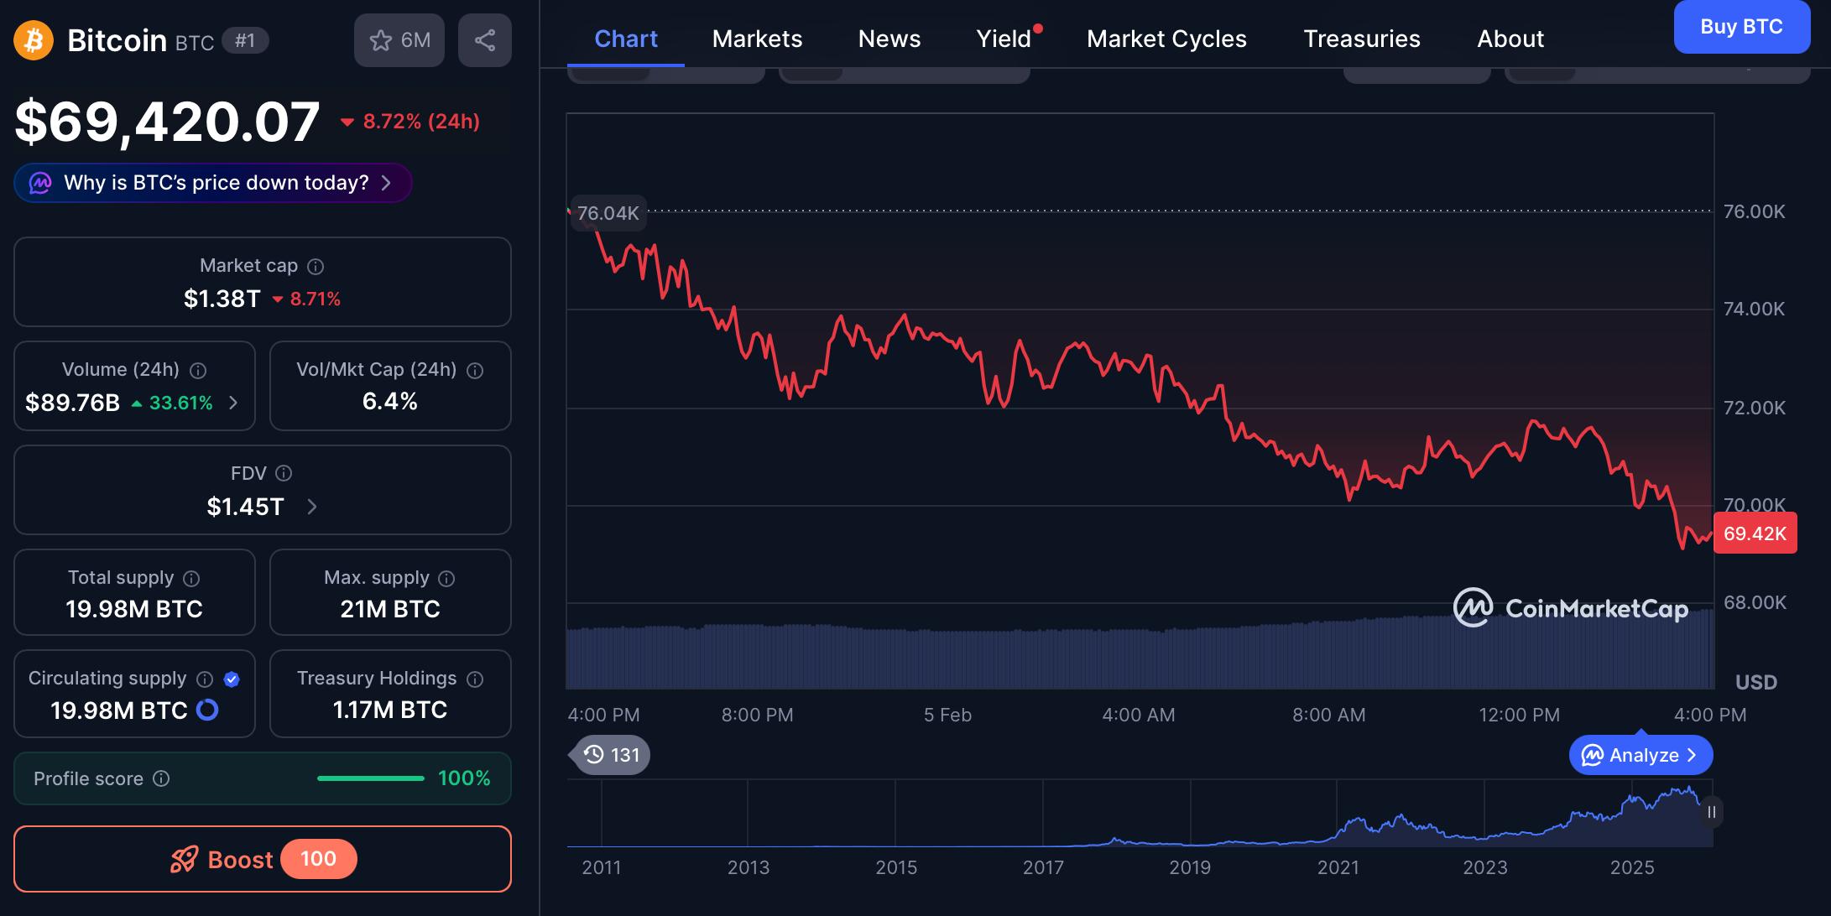Click the star watchlist icon showing 6M

[x=399, y=40]
